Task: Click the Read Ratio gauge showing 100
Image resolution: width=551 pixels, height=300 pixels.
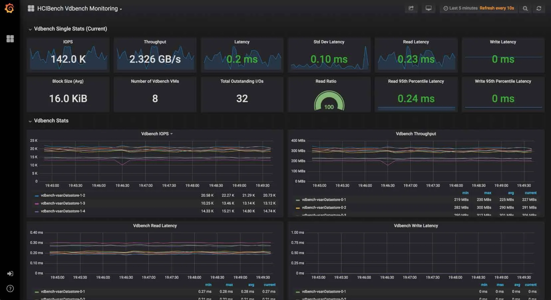Action: tap(329, 101)
